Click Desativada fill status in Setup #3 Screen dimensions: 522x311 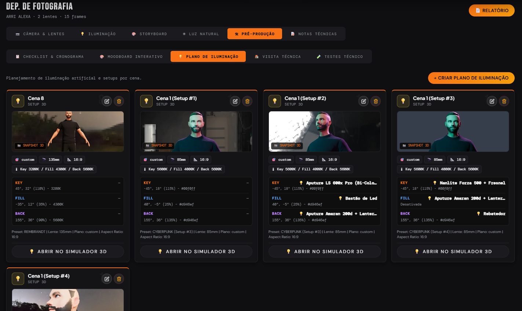(x=411, y=204)
